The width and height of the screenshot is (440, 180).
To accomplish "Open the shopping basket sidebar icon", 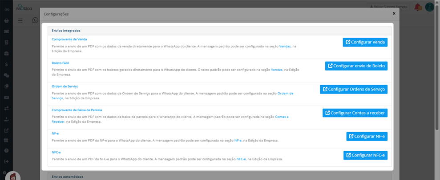I will pos(7,20).
